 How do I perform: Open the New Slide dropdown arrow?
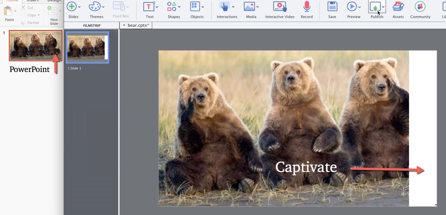tap(60, 11)
